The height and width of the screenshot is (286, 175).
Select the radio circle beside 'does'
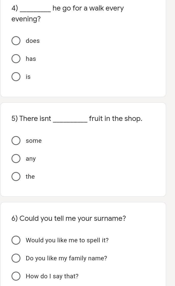click(x=16, y=41)
